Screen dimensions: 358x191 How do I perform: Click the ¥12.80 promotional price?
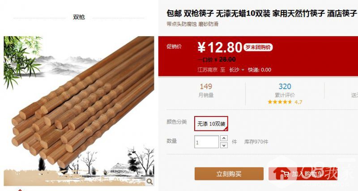pyautogui.click(x=220, y=47)
